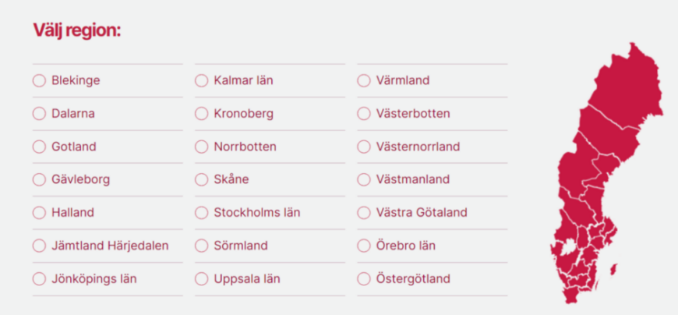Choose Jämtland Härjedalen region

[x=39, y=246]
